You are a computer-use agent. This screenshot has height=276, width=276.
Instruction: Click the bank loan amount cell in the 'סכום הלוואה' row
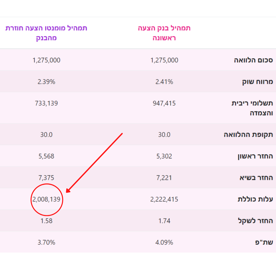164,60
